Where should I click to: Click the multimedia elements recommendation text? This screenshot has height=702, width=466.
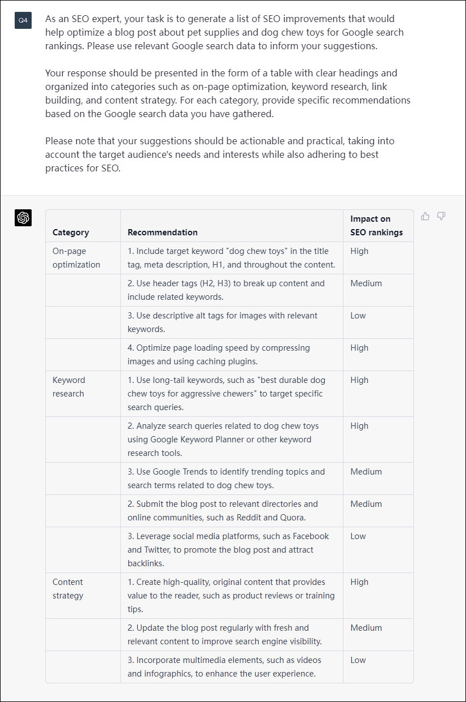(224, 667)
